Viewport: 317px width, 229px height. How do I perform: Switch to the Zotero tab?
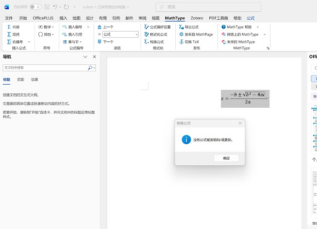[197, 18]
